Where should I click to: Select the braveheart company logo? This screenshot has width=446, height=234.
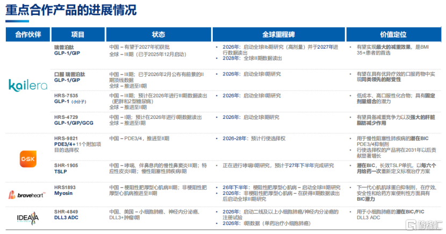pyautogui.click(x=24, y=193)
